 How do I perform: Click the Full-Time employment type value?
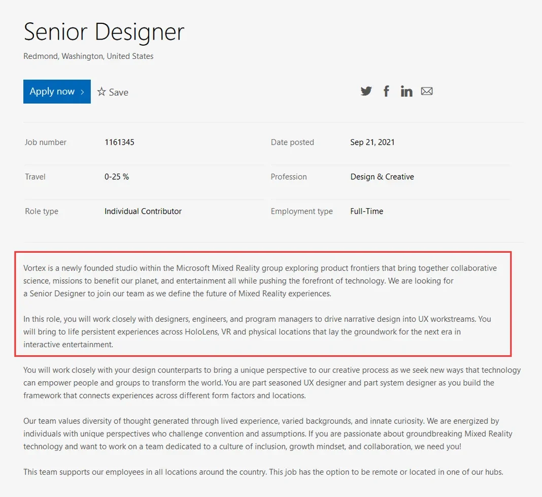pyautogui.click(x=367, y=211)
